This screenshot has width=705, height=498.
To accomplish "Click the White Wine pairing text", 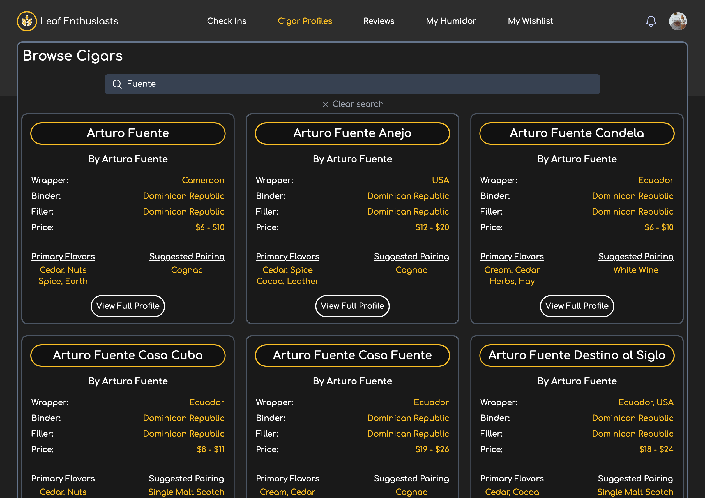I will [636, 270].
